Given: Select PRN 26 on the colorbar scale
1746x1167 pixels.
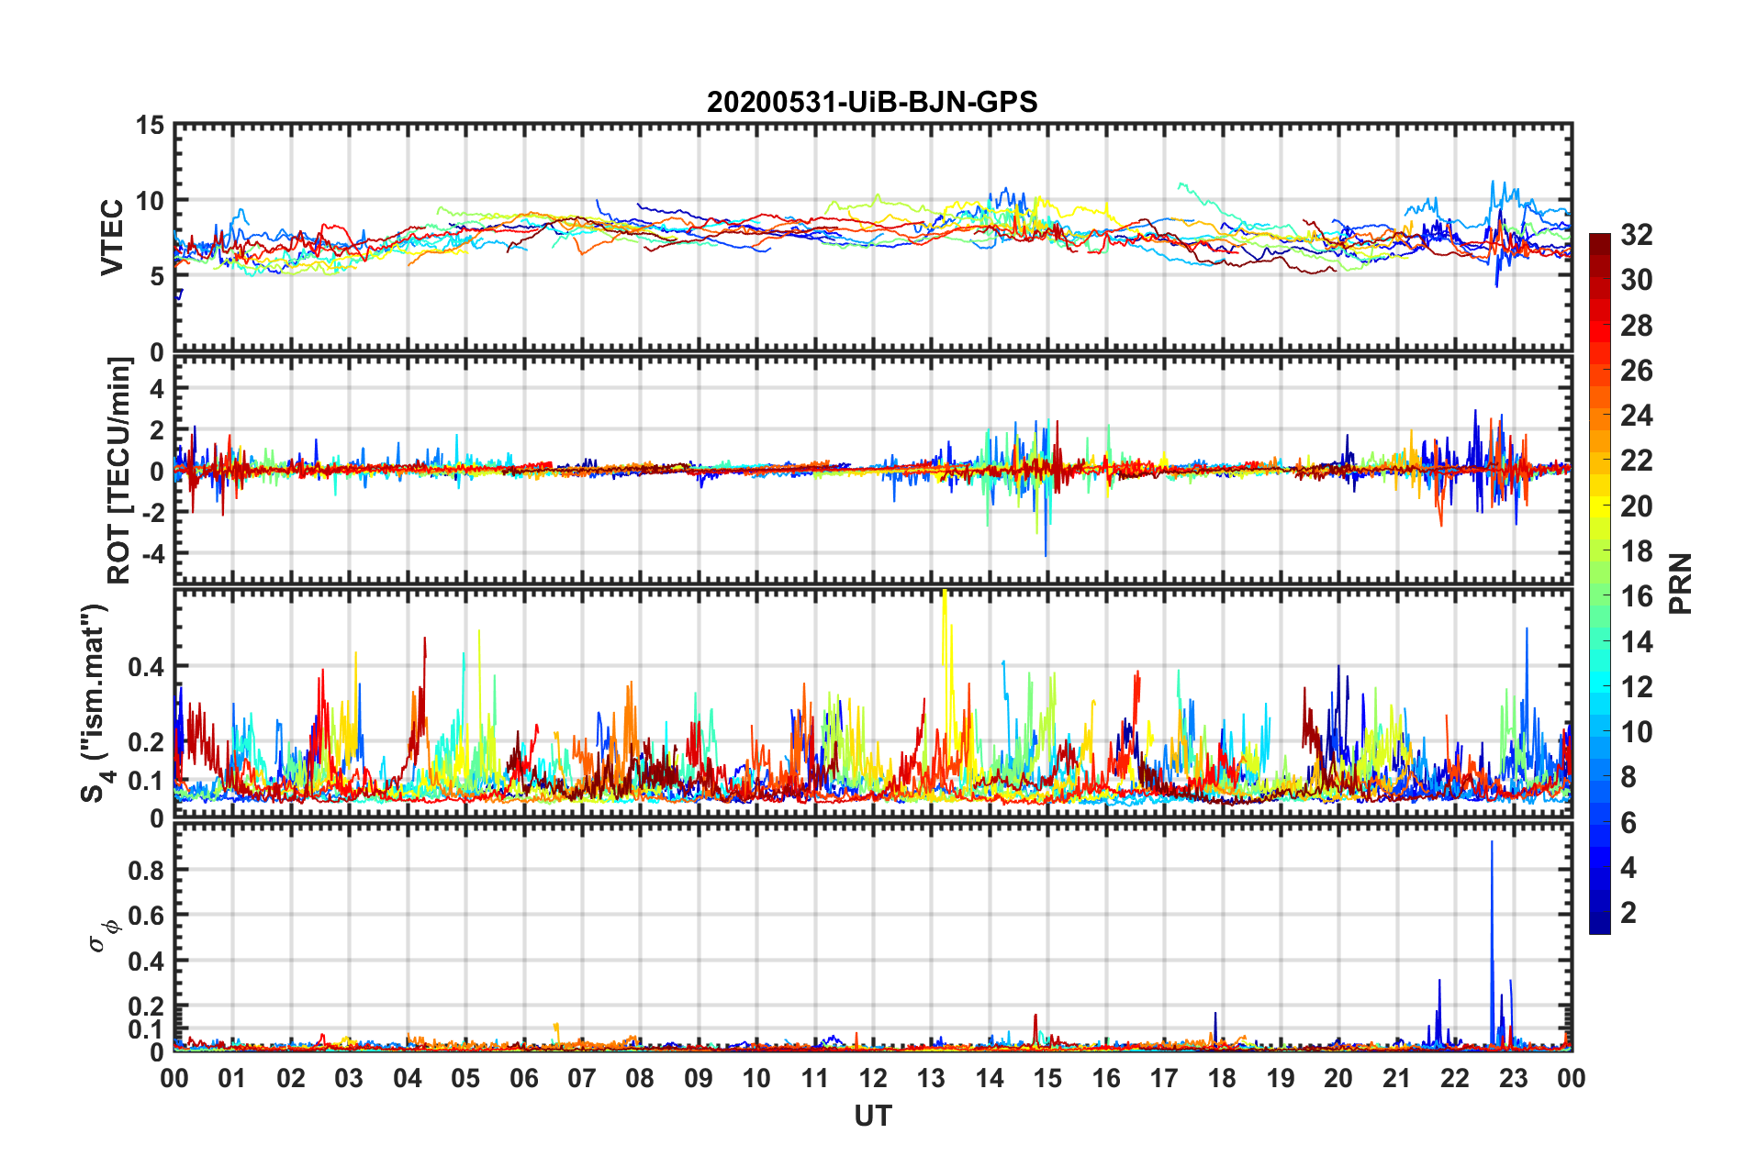Looking at the screenshot, I should (1636, 371).
